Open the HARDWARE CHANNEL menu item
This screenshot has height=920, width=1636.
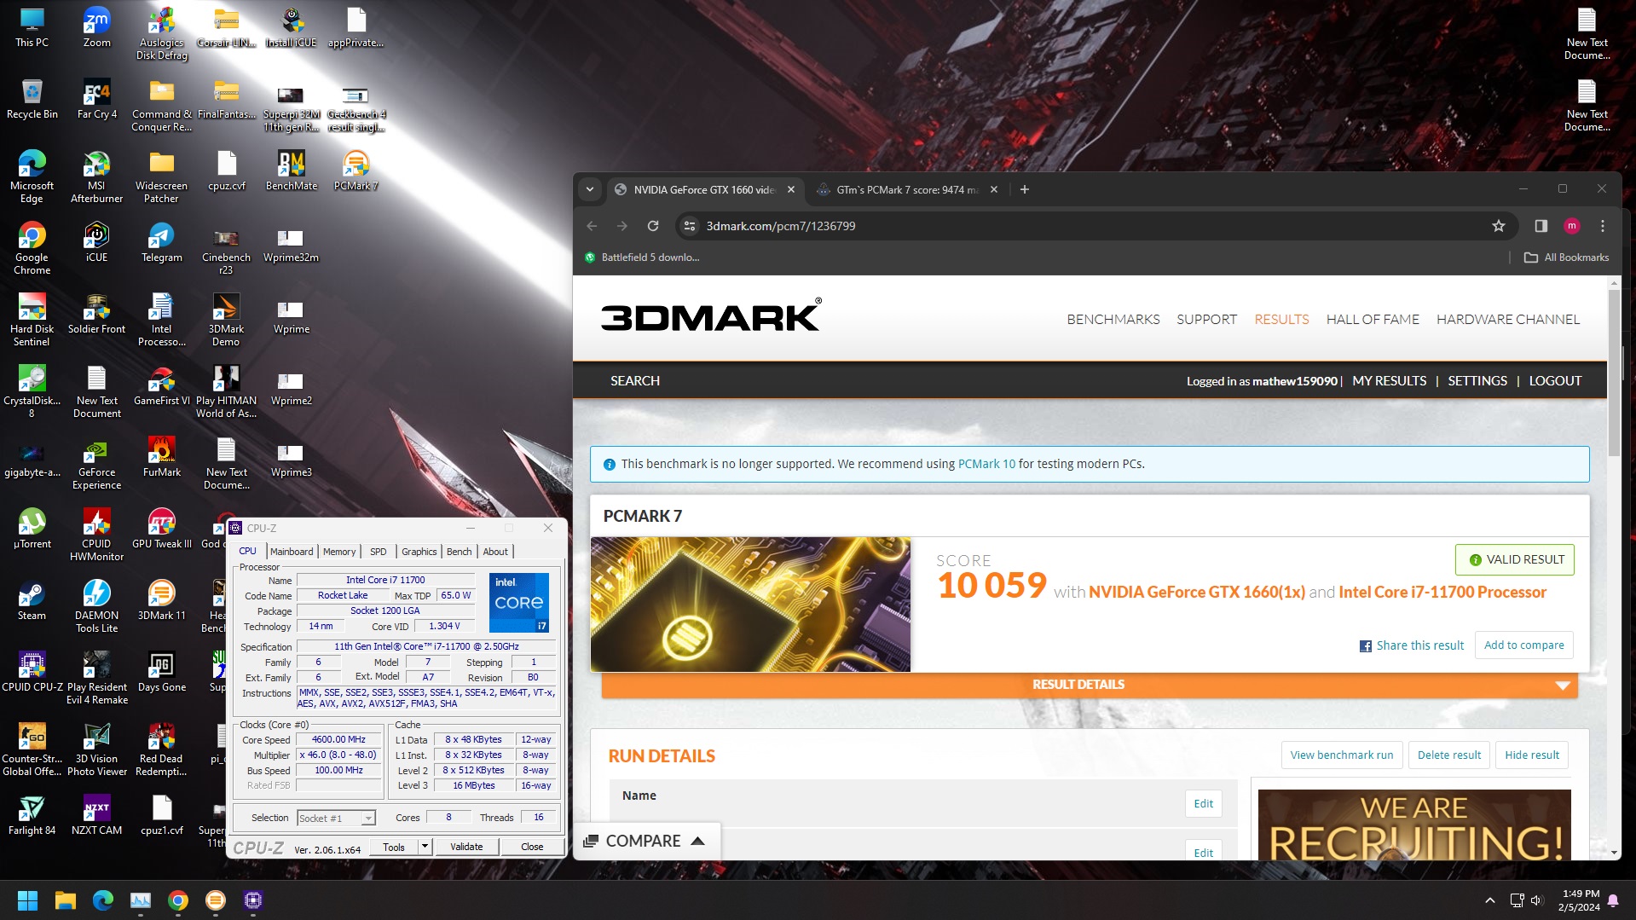pyautogui.click(x=1507, y=319)
